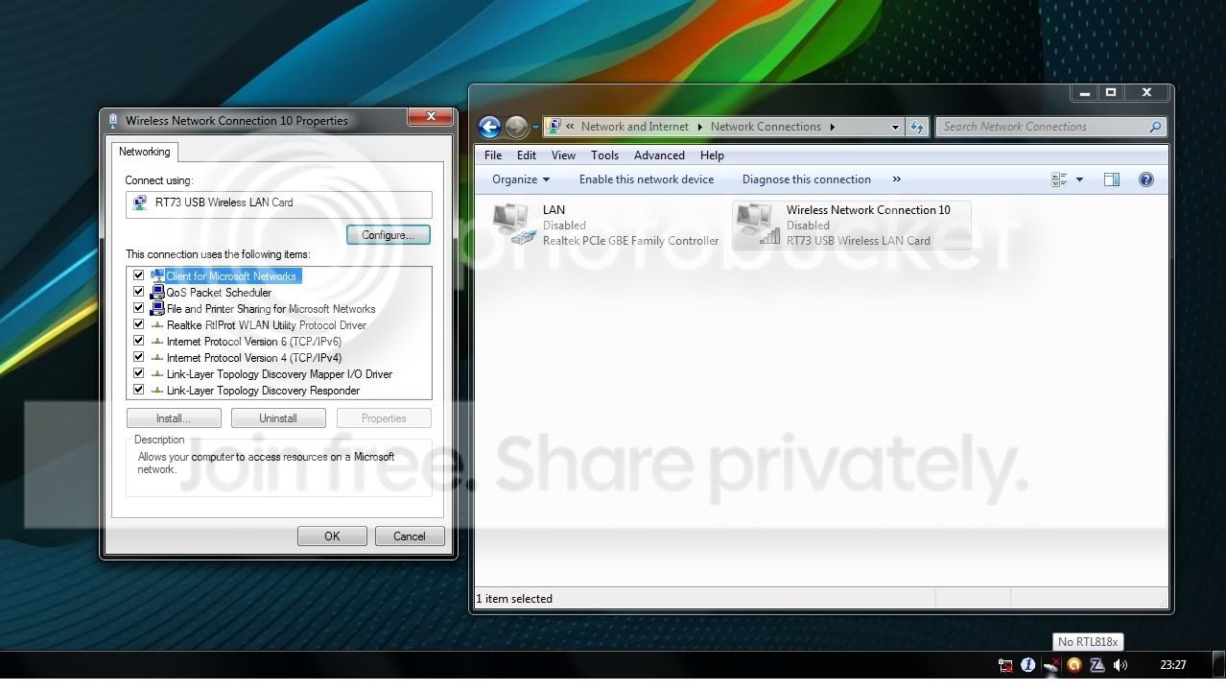Click the magnifier icon in search box
Screen dimensions: 1226x691
[1155, 127]
